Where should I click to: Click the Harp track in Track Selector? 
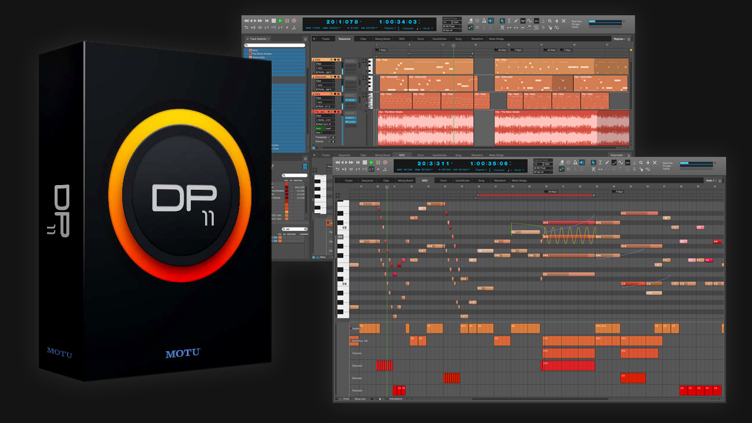point(255,50)
